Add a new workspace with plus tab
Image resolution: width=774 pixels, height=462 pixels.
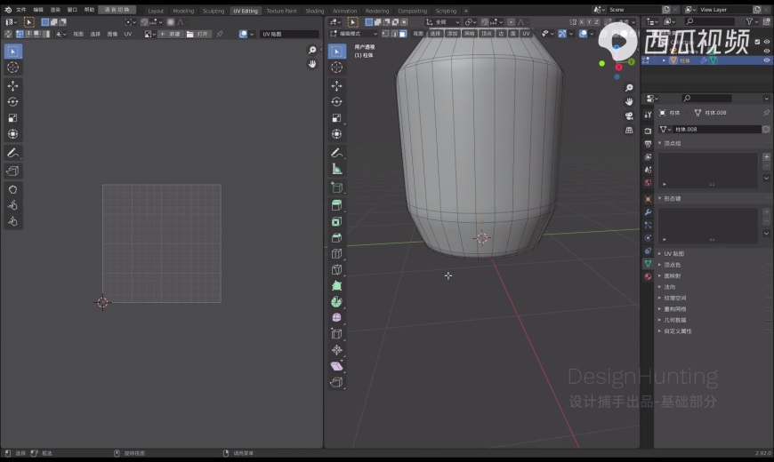coord(465,11)
